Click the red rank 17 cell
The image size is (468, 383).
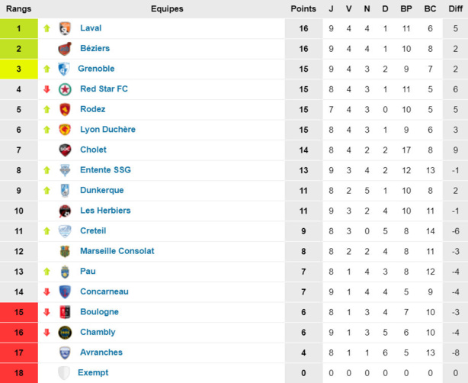click(19, 352)
